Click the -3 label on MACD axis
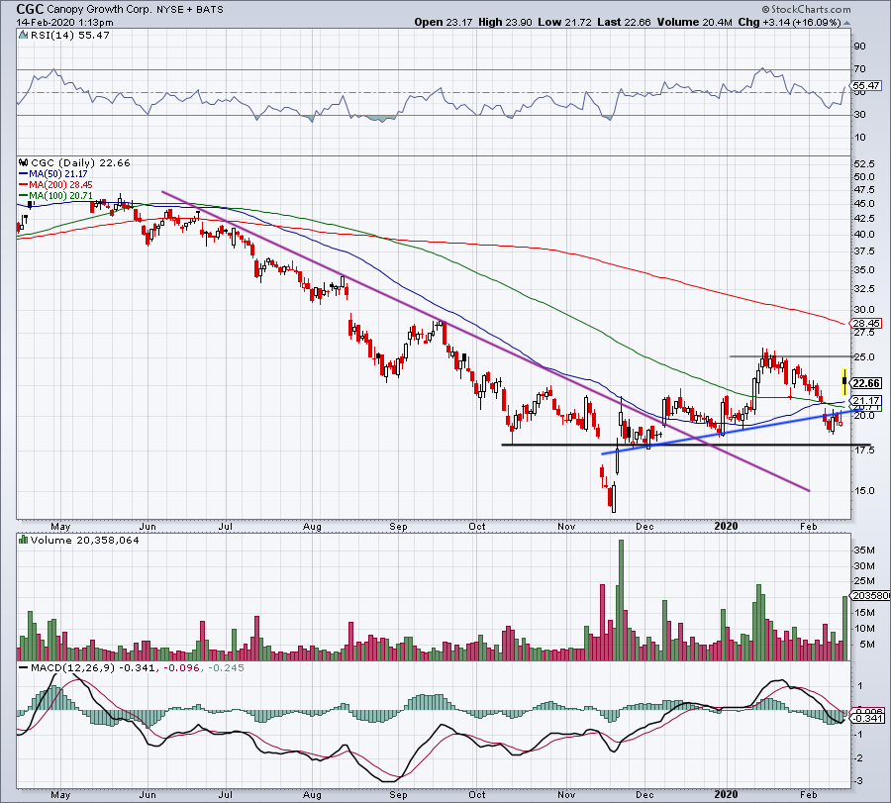This screenshot has height=803, width=891. coord(858,781)
